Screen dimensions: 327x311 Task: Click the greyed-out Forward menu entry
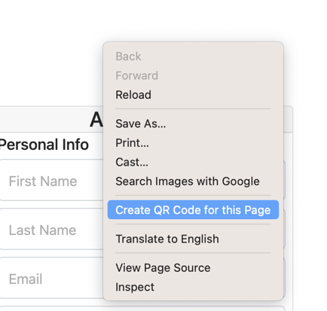pos(193,75)
